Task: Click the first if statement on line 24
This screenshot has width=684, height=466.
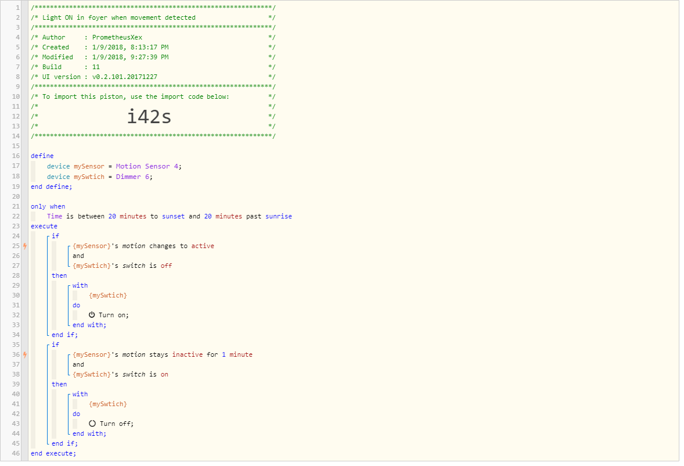Action: [x=55, y=236]
